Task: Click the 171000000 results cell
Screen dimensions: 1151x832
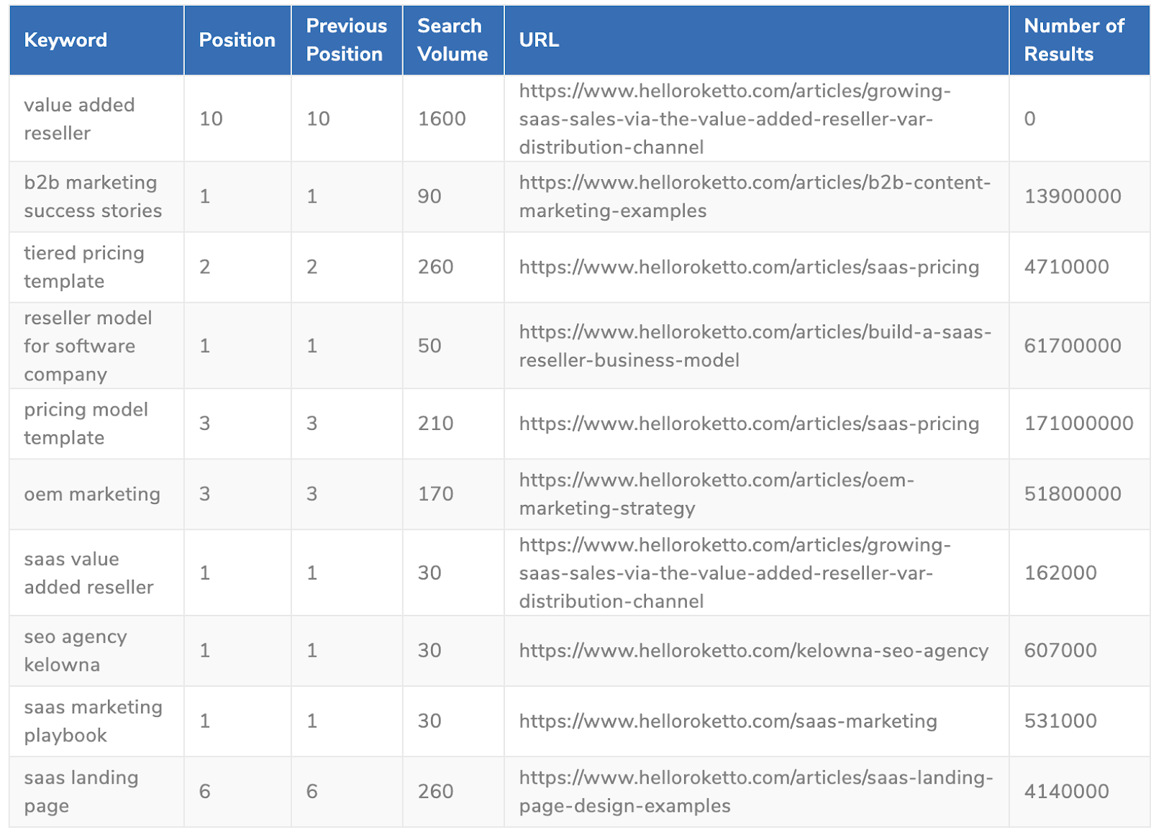Action: (1078, 424)
